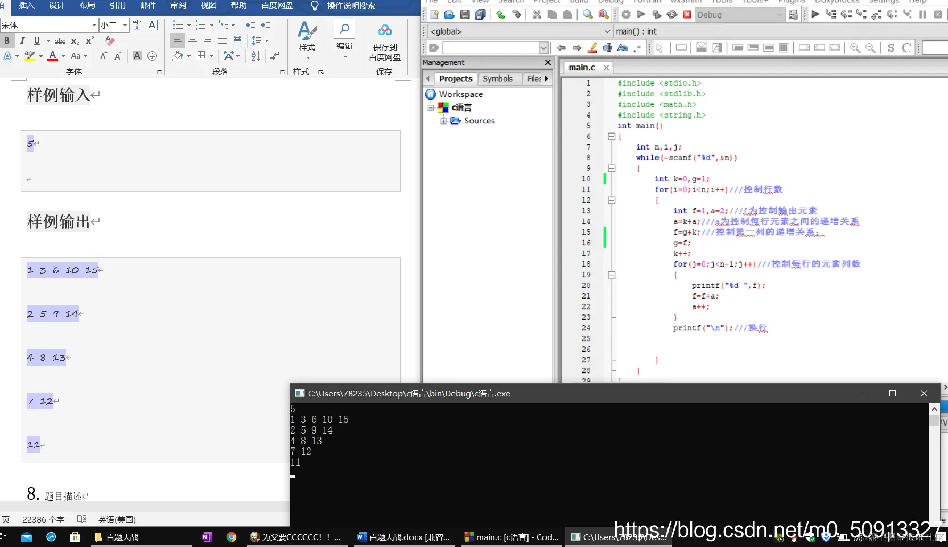Click the grow font size icon

click(103, 56)
